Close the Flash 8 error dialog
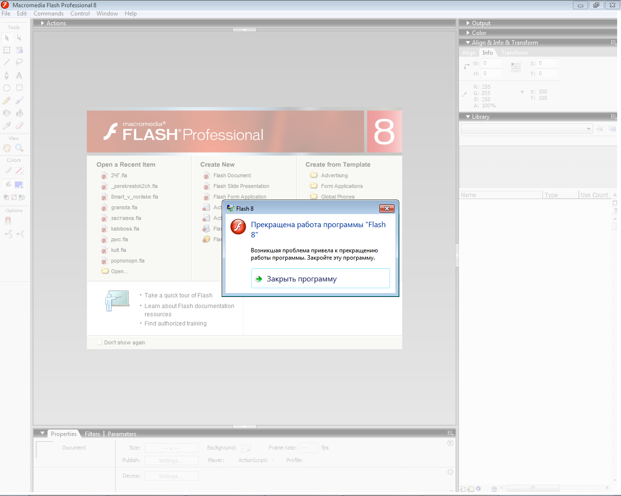621x496 pixels. (x=387, y=208)
